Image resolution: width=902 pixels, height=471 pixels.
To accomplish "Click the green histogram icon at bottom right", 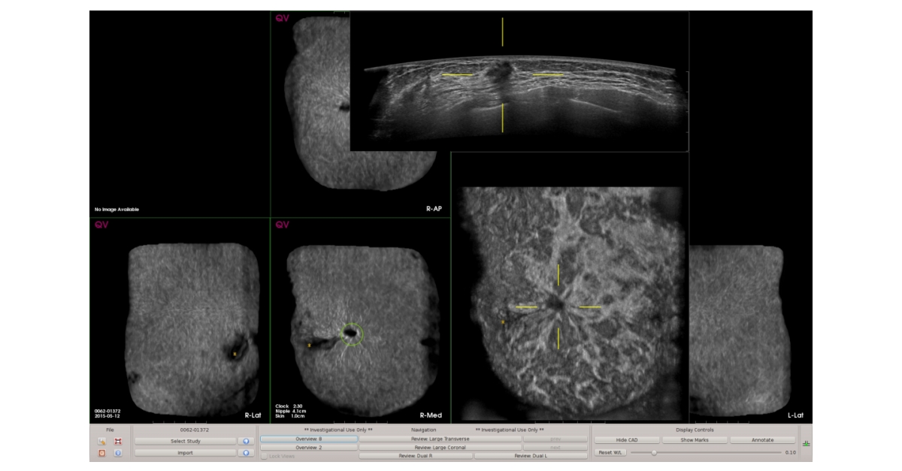I will pos(805,442).
